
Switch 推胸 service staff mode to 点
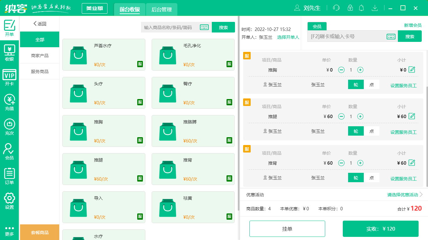(x=372, y=84)
